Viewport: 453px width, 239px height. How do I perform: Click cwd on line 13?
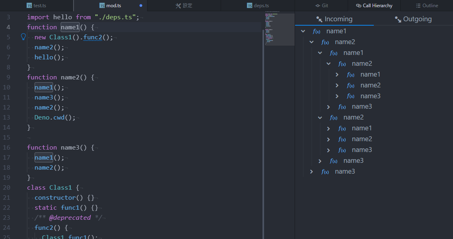pos(59,117)
